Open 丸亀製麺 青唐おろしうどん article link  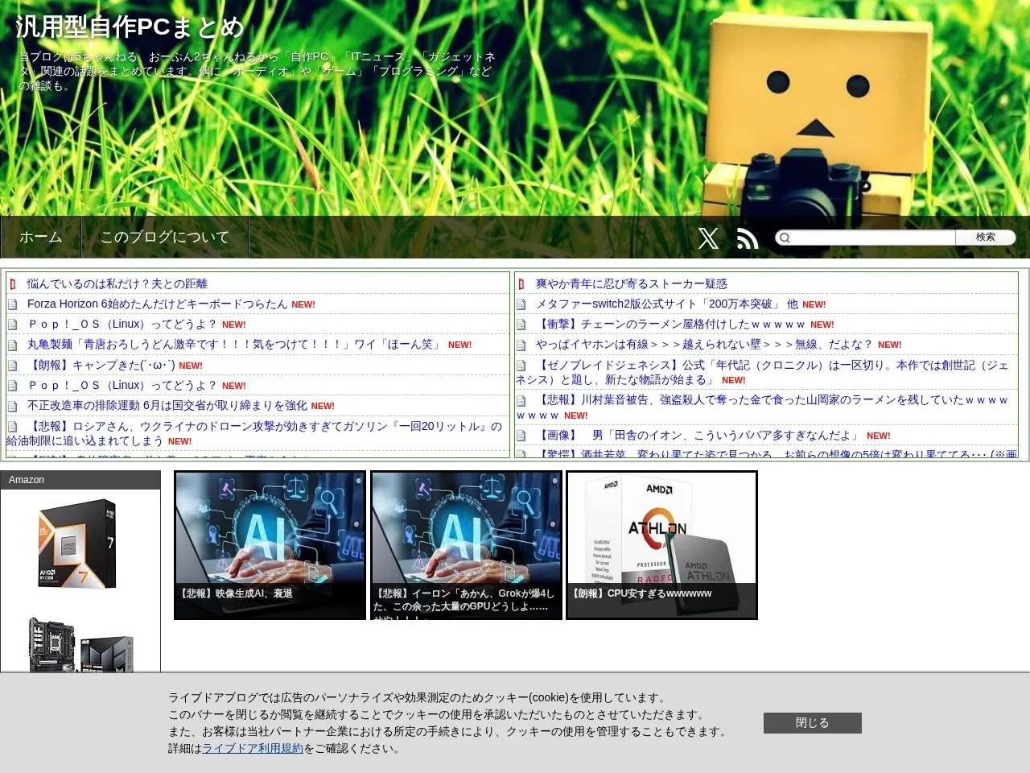[x=235, y=344]
